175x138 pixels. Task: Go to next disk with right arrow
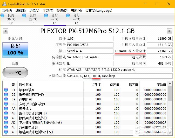pos(170,31)
